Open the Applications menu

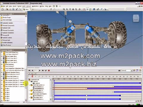[x=35, y=6]
